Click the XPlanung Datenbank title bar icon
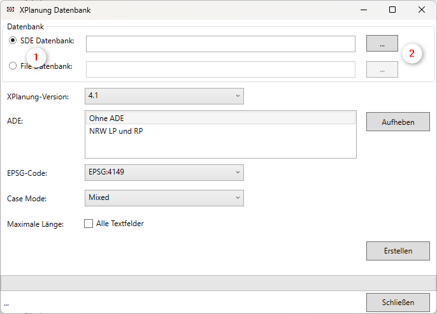 coord(10,10)
